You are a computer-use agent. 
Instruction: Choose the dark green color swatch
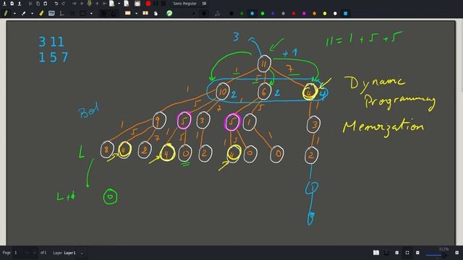(x=242, y=14)
